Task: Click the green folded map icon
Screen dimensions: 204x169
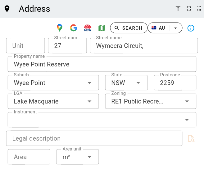Action: click(102, 28)
